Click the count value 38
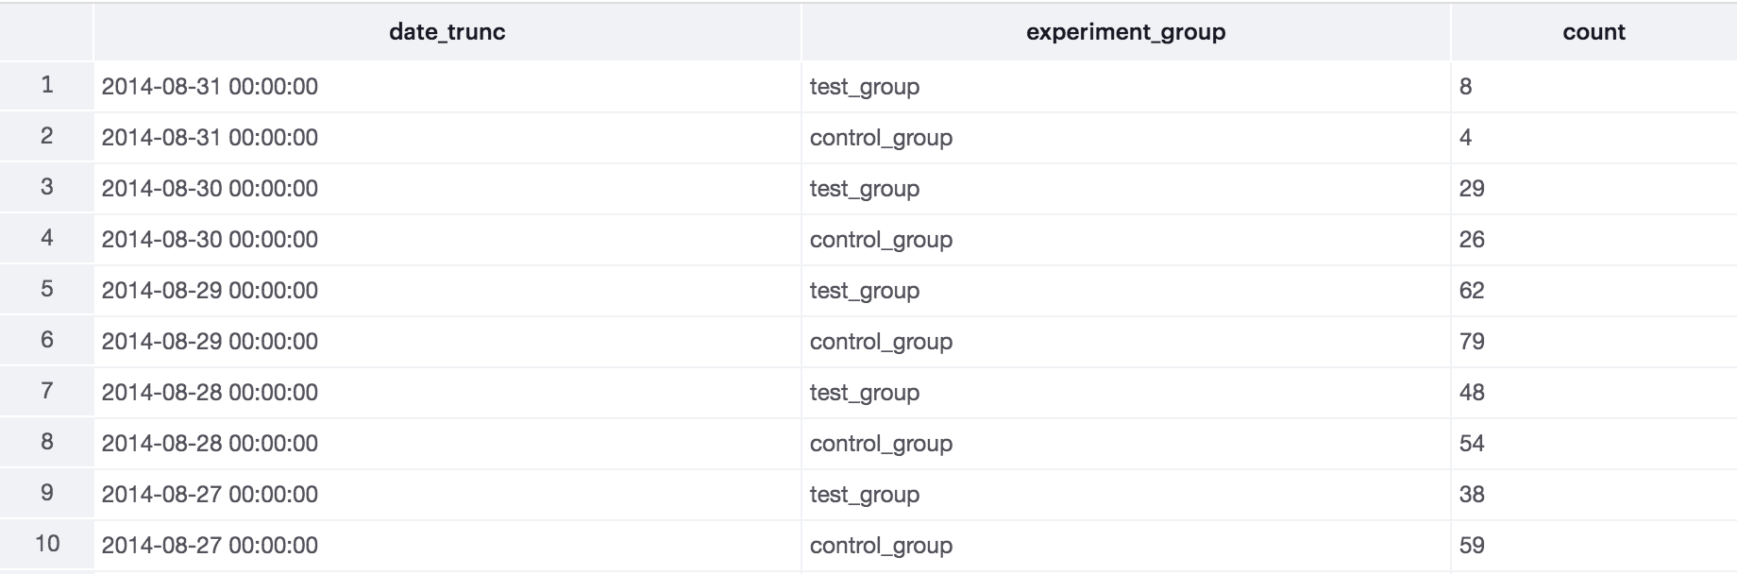 (x=1472, y=495)
